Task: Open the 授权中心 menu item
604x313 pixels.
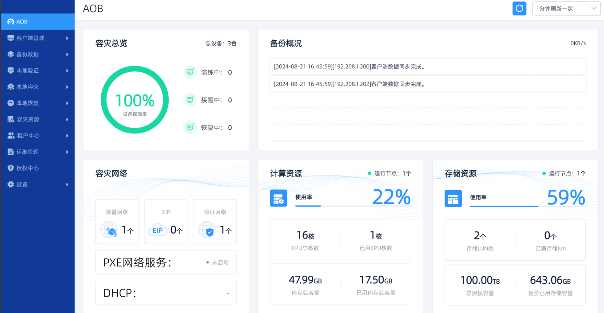Action: click(28, 168)
